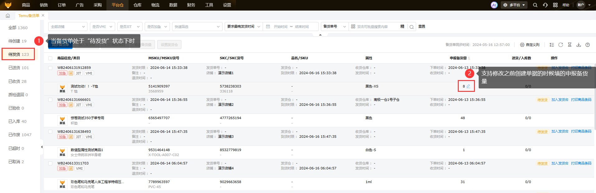Adjust row height with line-spacing icon
This screenshot has width=596, height=193.
[552, 45]
